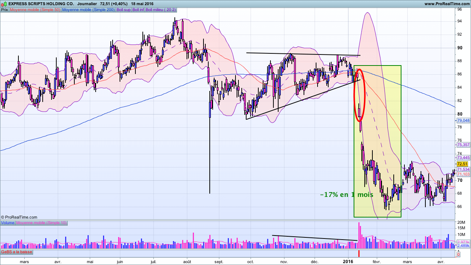This screenshot has height=265, width=471.
Task: Click the red 71,103 moving average tag
Action: [463, 174]
